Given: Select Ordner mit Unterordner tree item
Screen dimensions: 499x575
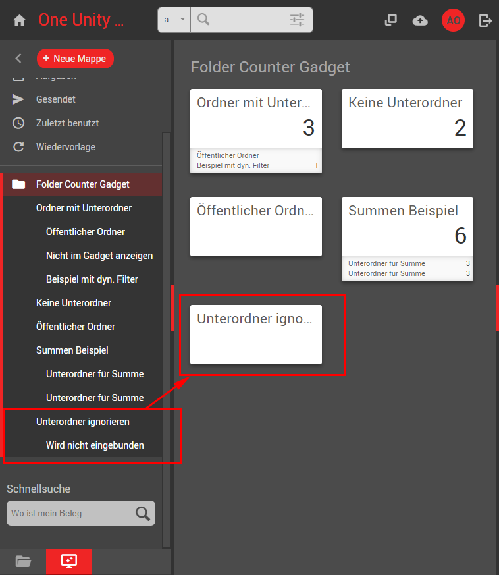Looking at the screenshot, I should point(84,208).
